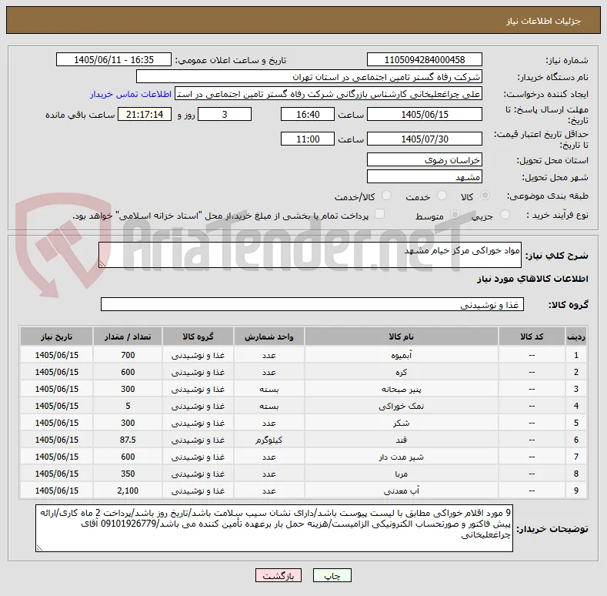Select the کره item name cell
Viewport: 607px width, 596px height.
coord(401,372)
